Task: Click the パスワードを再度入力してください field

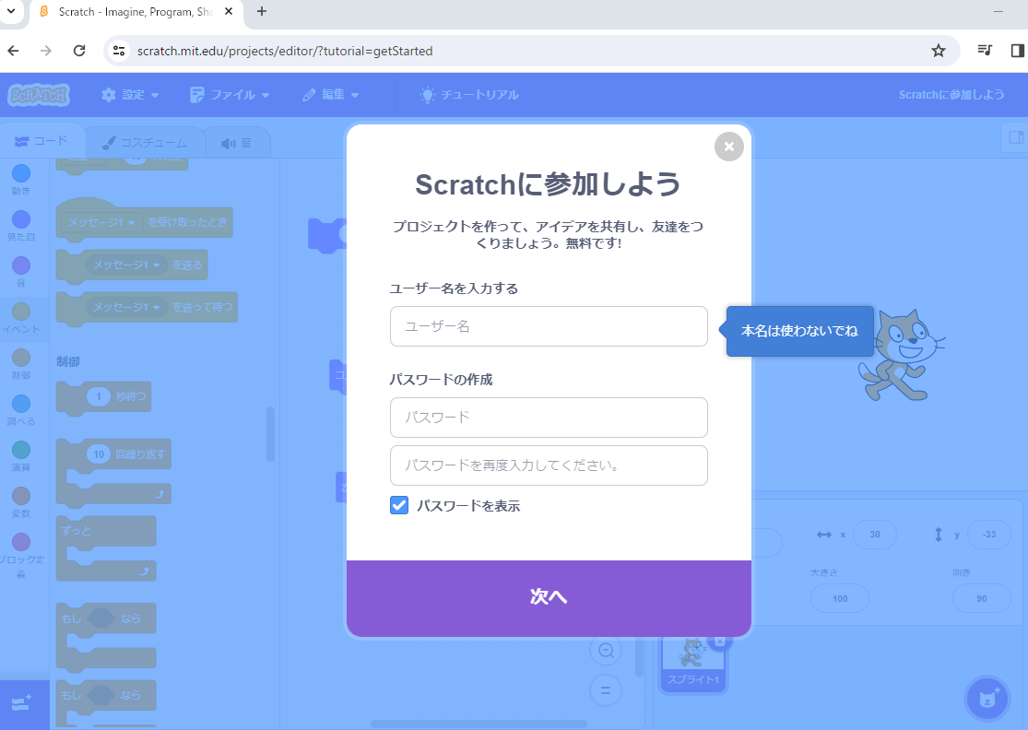Action: coord(548,465)
